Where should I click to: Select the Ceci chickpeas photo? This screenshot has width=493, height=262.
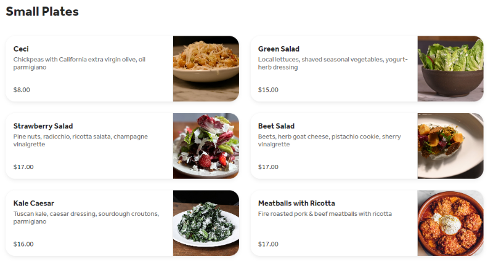(206, 69)
